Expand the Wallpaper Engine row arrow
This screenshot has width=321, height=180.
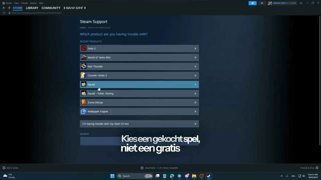coord(195,111)
